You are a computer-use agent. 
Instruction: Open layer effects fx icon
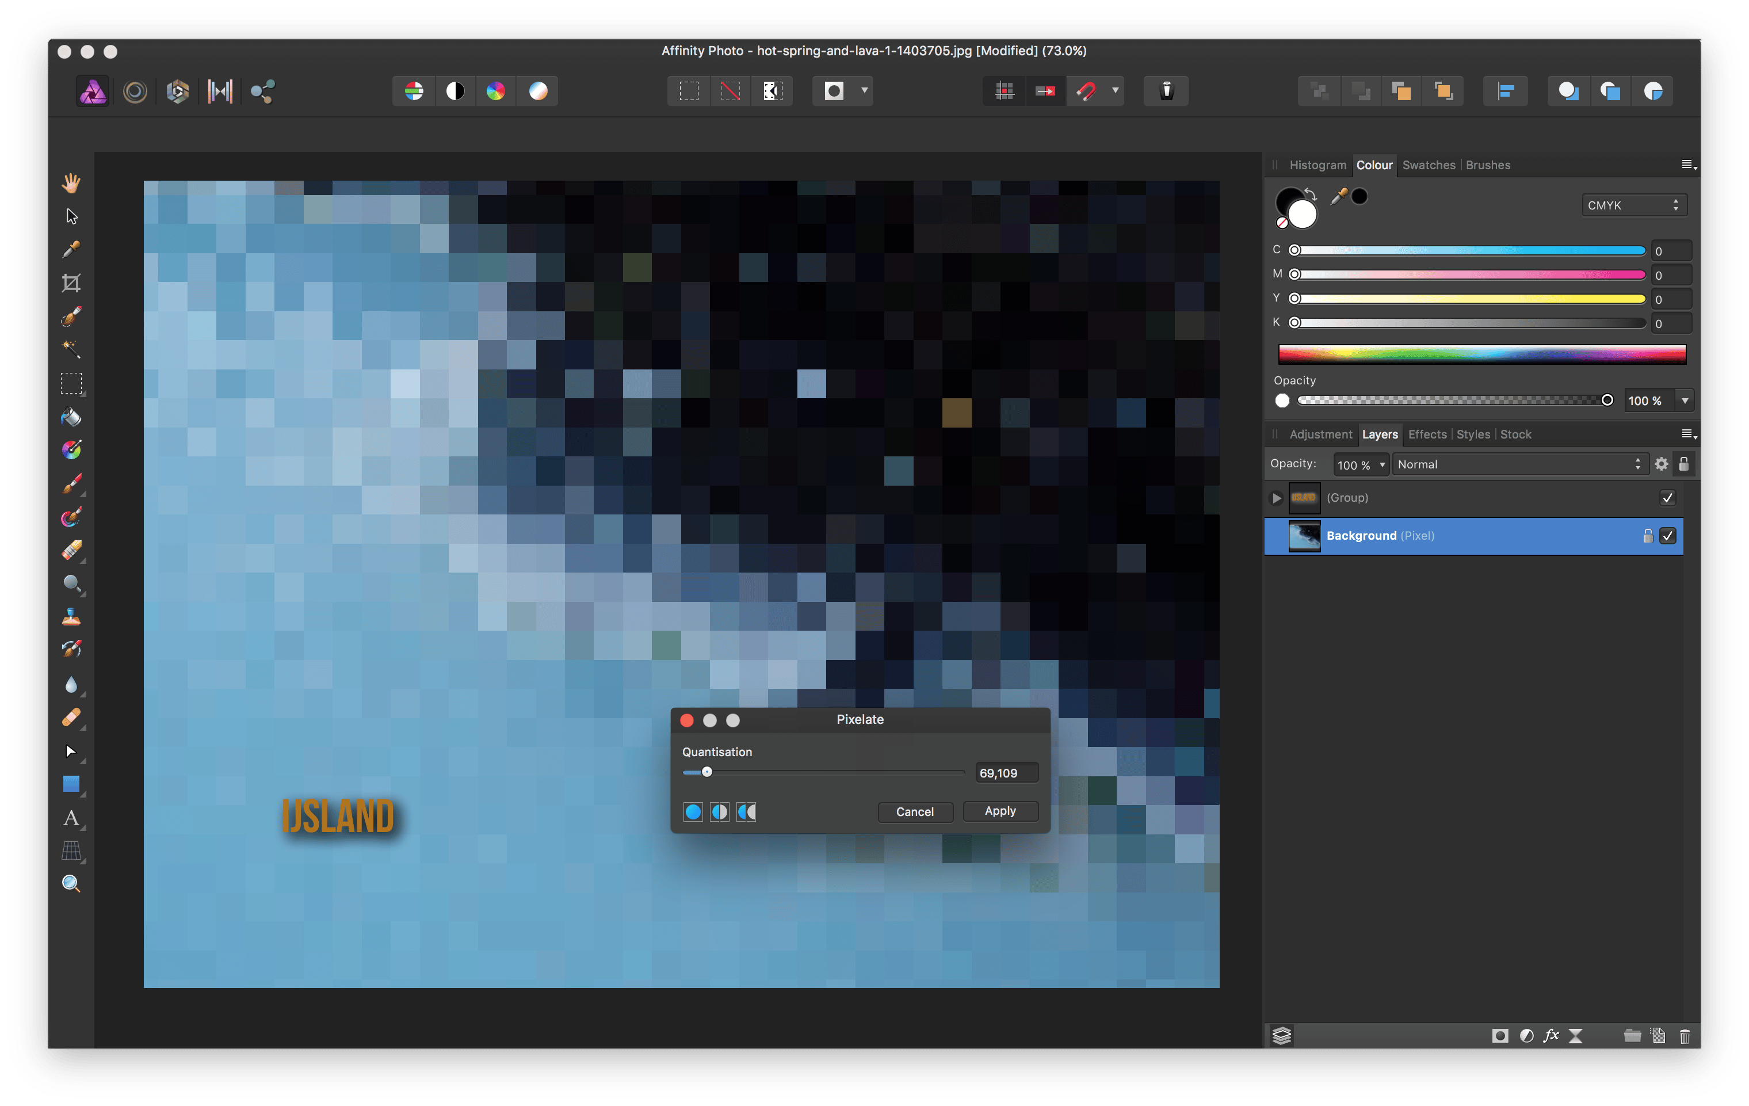click(x=1551, y=1036)
